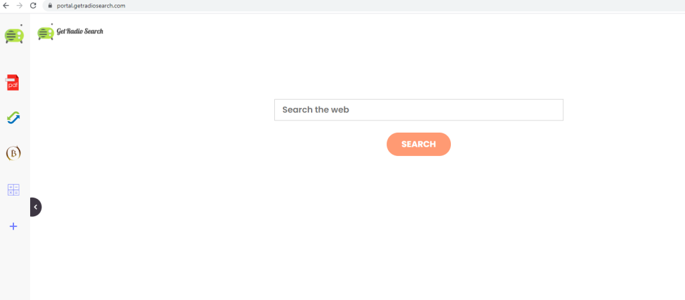Collapse the sidebar with the dark chevron

click(x=35, y=207)
